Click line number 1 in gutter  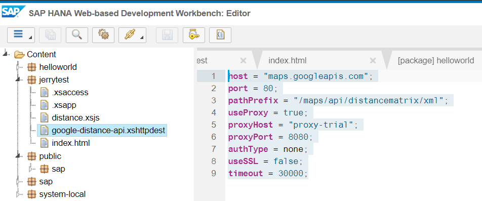coord(213,76)
